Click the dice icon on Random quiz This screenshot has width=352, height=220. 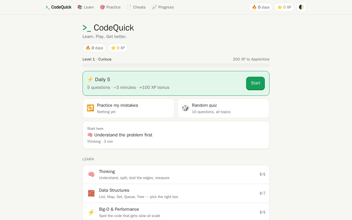point(185,108)
